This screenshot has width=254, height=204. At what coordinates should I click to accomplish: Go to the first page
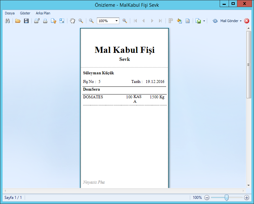[135, 21]
